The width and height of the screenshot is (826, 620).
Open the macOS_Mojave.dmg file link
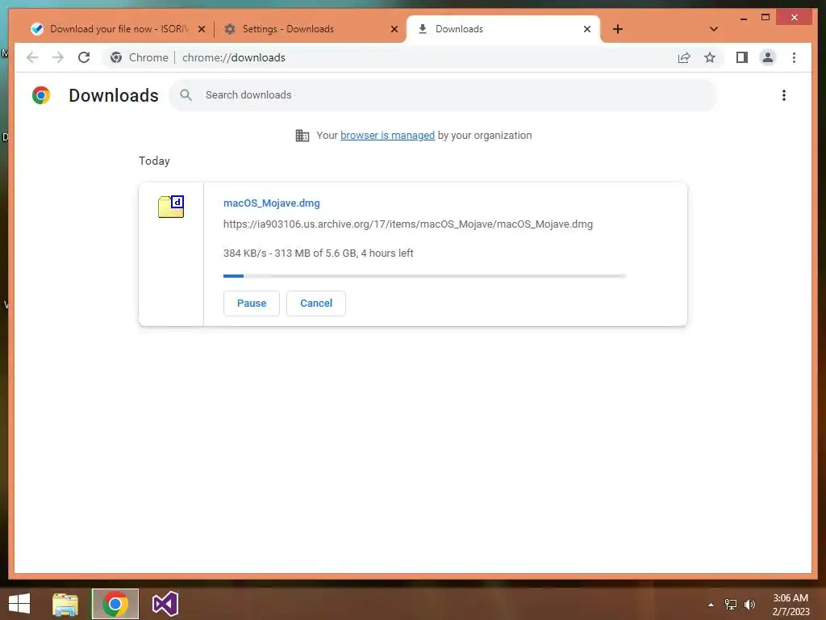click(x=271, y=203)
